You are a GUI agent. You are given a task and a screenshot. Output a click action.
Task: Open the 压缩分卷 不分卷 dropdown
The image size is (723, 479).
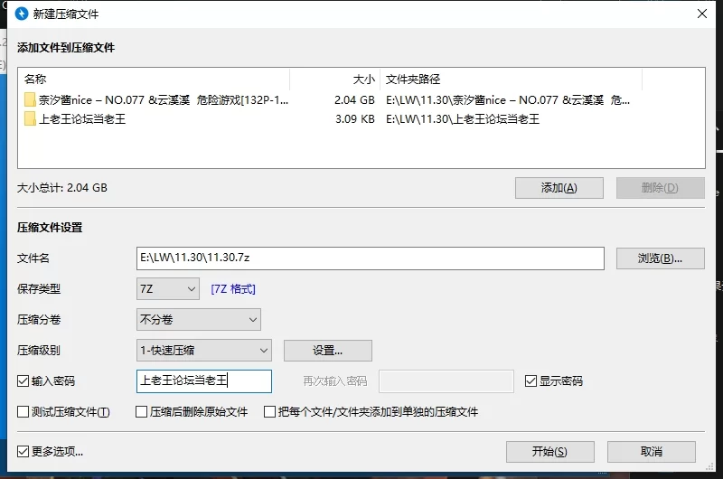coord(199,320)
